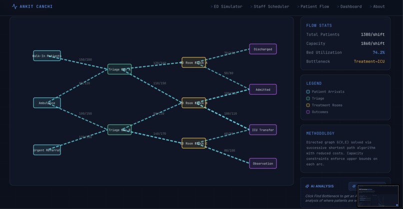Screen dimensions: 403x209
Task: Click the 50/80 edge label
Action: click(x=228, y=73)
